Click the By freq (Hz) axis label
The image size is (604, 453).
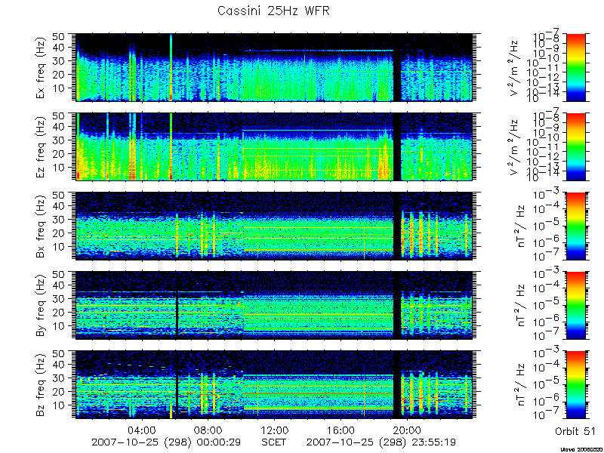point(41,305)
